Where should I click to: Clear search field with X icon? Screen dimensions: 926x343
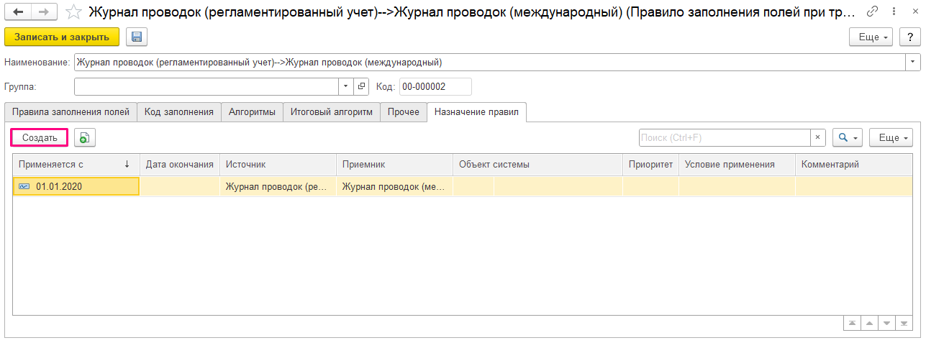[818, 137]
